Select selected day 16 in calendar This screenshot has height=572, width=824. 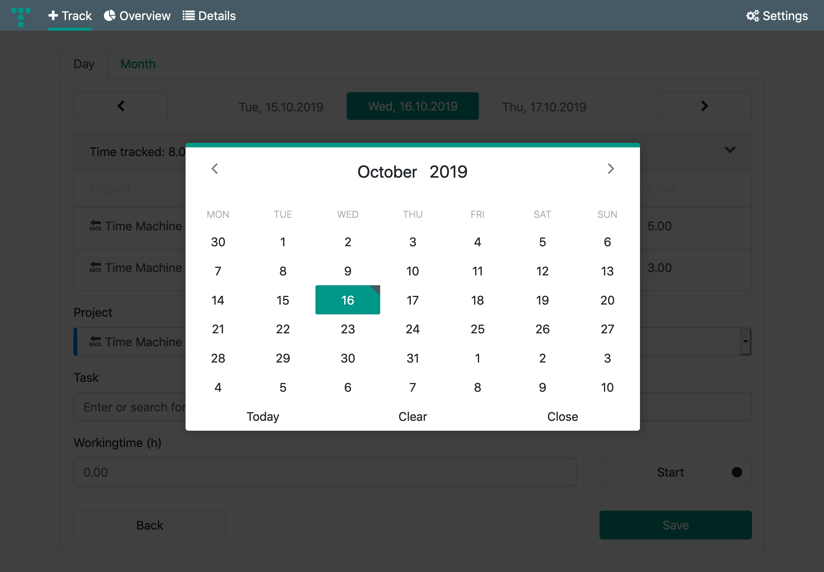click(x=348, y=300)
